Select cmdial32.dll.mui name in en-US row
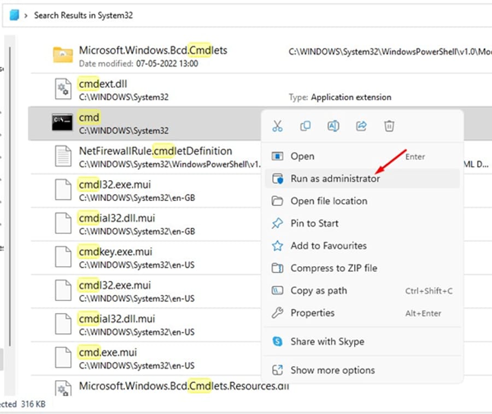Screen dimensions: 492x414 pos(117,319)
